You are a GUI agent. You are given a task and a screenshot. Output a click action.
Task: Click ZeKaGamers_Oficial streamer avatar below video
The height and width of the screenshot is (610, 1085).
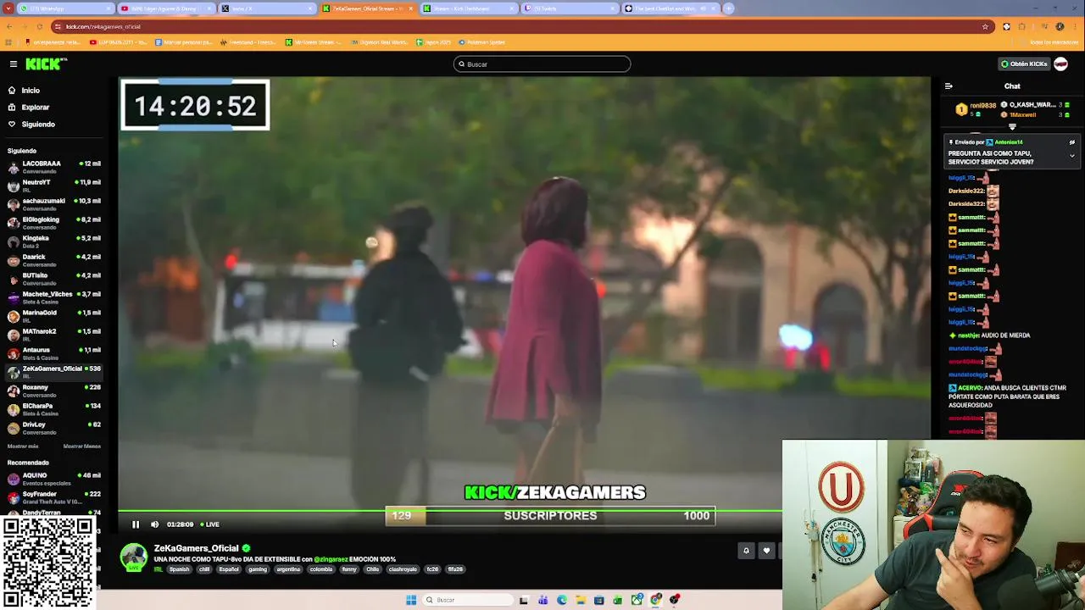click(x=133, y=557)
